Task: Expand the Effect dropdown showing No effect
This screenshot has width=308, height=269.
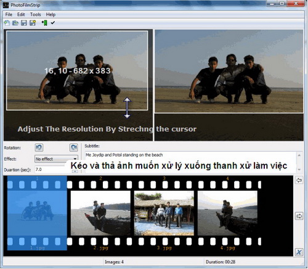Action: pyautogui.click(x=57, y=159)
